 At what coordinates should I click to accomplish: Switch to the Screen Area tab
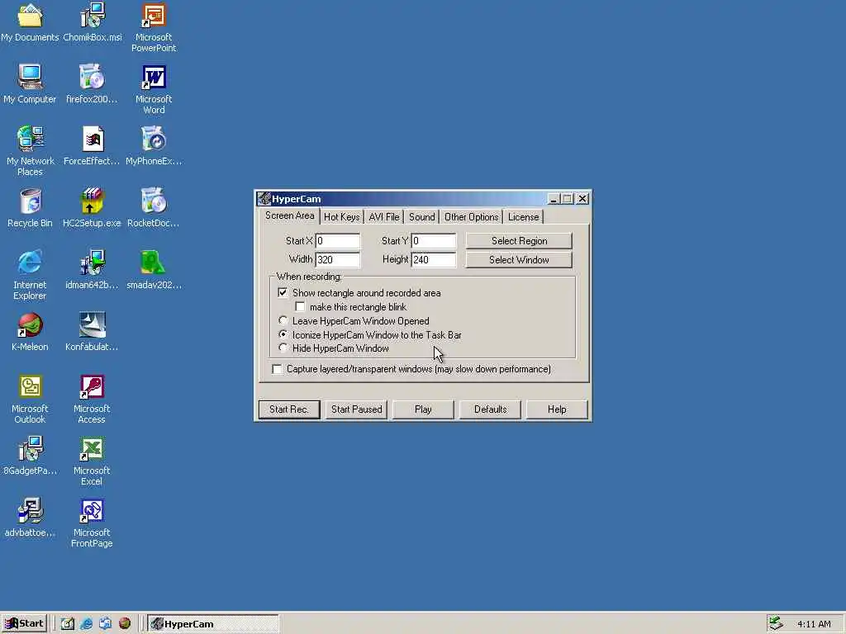(x=289, y=215)
